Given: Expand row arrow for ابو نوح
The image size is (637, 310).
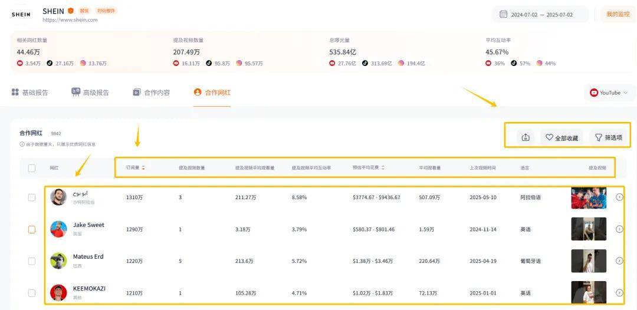Looking at the screenshot, I should coord(619,197).
